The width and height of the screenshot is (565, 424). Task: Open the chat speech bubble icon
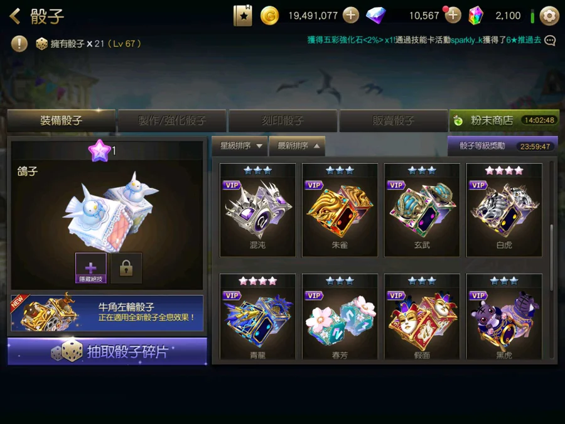550,40
